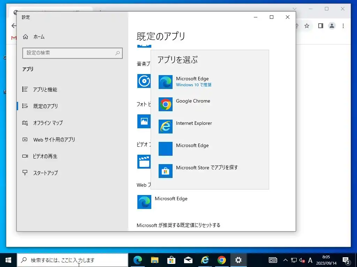Open news and interests taskbar icon
This screenshot has width=357, height=267.
click(x=273, y=260)
